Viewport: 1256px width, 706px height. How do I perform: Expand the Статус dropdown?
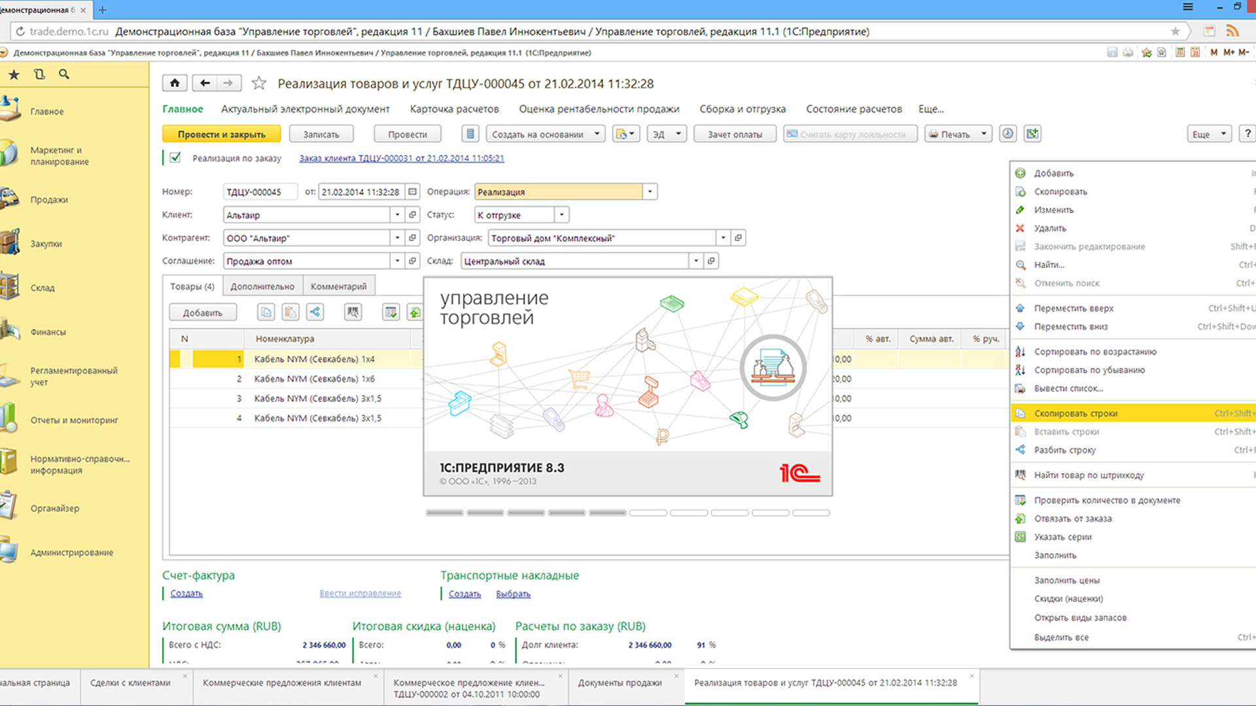(x=561, y=215)
